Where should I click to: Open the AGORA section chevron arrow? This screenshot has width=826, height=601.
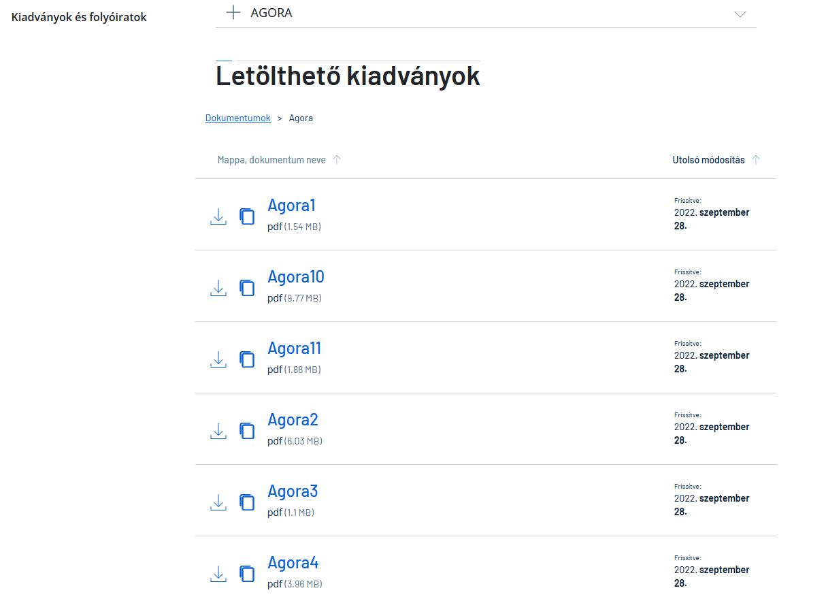[740, 14]
